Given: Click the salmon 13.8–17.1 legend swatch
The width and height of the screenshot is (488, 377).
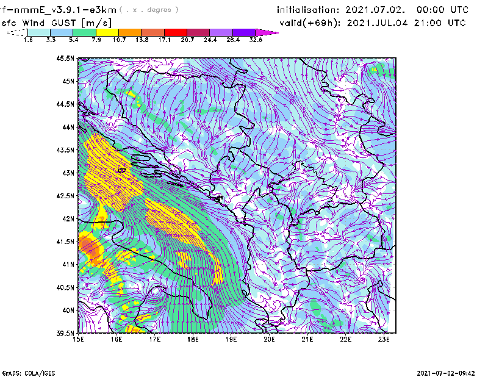Looking at the screenshot, I should (x=153, y=32).
